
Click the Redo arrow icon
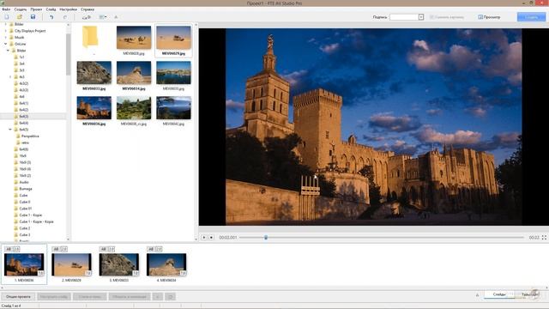point(65,17)
